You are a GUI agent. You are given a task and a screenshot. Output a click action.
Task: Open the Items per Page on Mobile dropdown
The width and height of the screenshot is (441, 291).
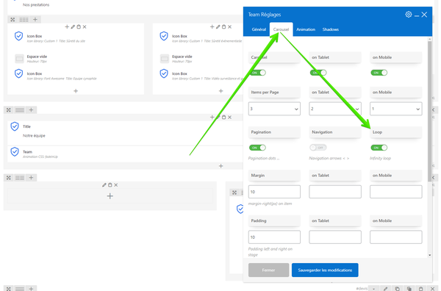(396, 109)
